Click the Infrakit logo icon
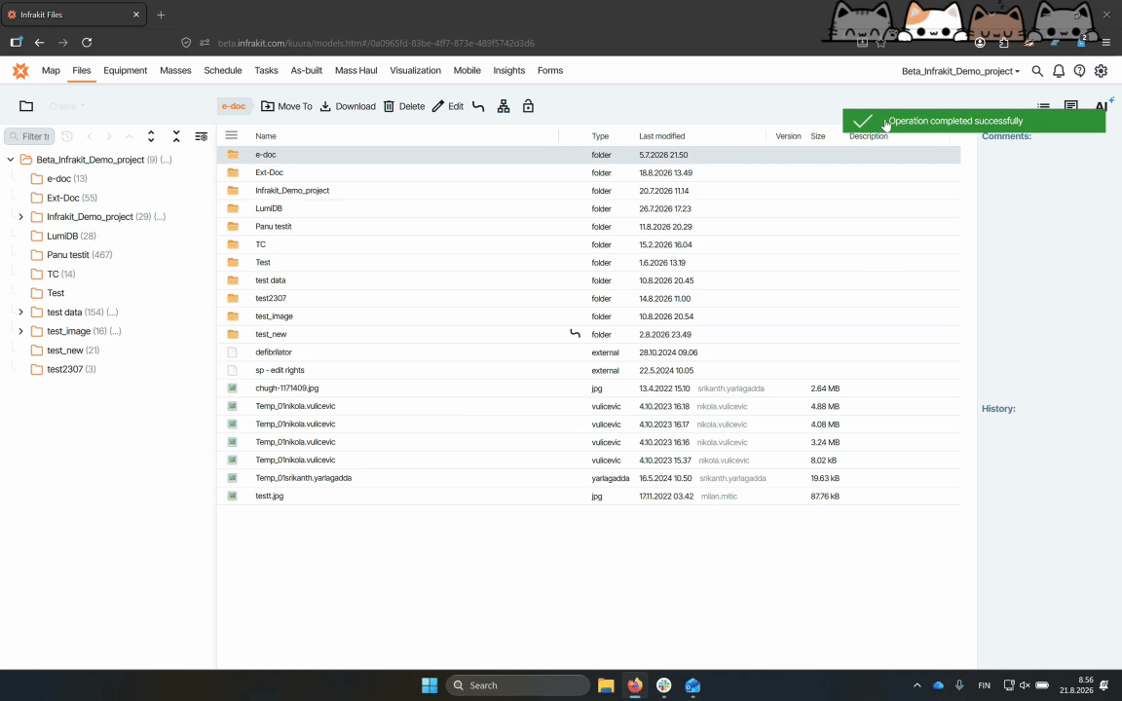Screen dimensions: 1122x701 [x=20, y=71]
